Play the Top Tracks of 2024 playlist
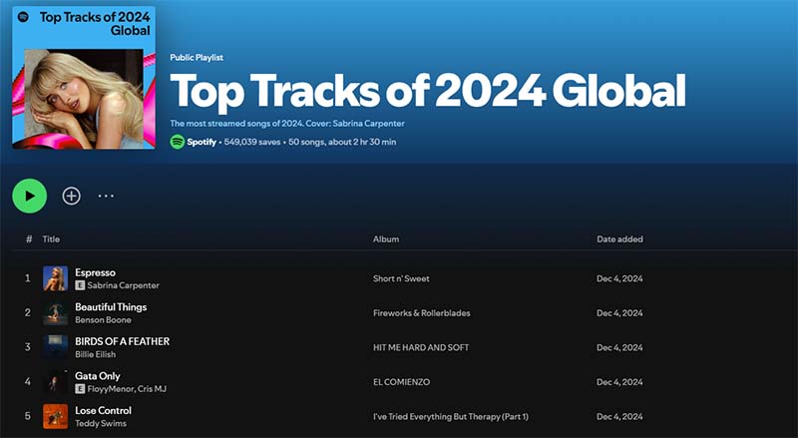 coord(30,196)
